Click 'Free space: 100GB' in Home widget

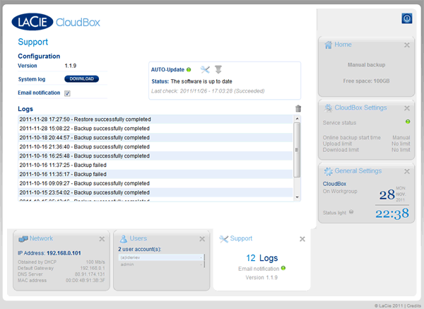click(x=366, y=81)
